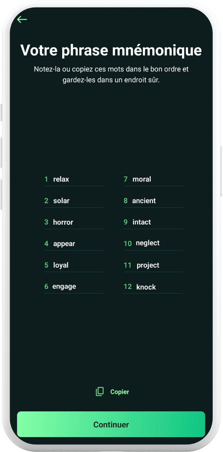Tap the Continuer button
The width and height of the screenshot is (223, 452).
tap(111, 424)
